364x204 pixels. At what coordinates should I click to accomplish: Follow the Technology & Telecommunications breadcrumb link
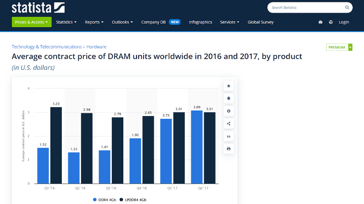click(46, 47)
